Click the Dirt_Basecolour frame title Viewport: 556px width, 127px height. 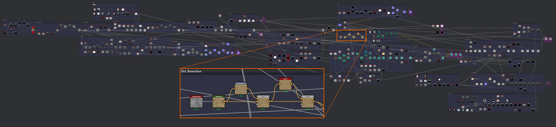pos(191,71)
